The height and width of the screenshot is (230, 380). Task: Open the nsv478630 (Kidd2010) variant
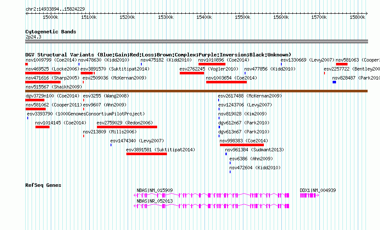point(104,60)
